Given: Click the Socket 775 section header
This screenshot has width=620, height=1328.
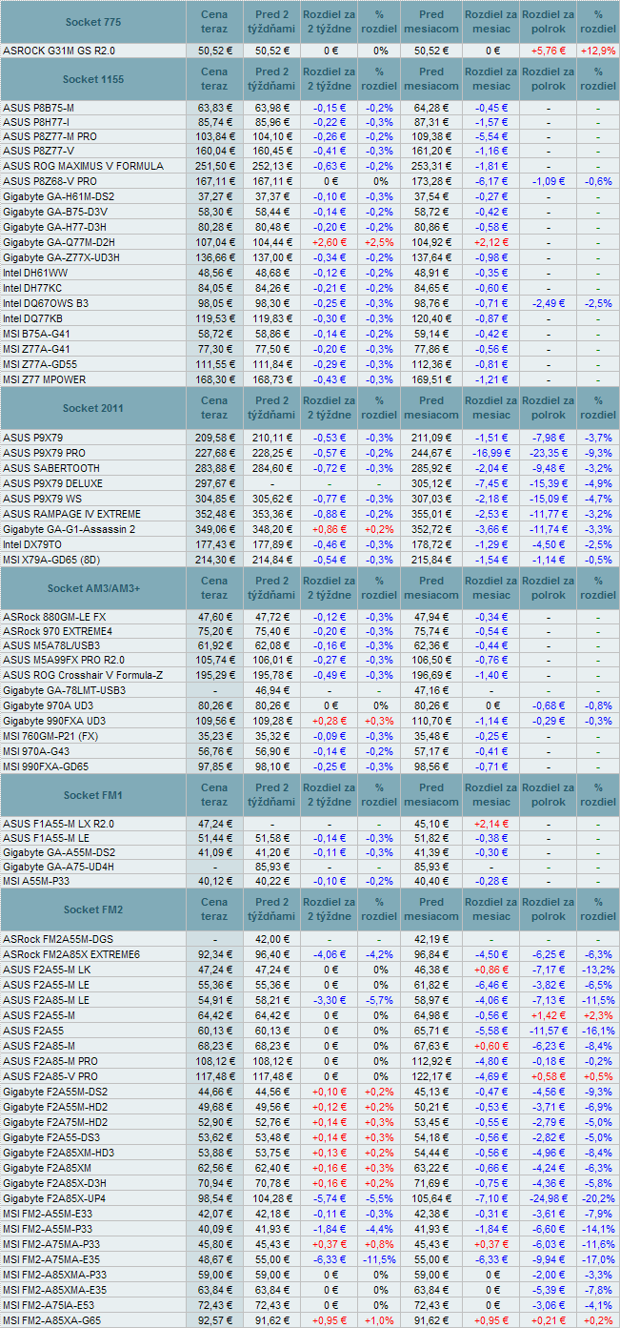Looking at the screenshot, I should pyautogui.click(x=92, y=22).
